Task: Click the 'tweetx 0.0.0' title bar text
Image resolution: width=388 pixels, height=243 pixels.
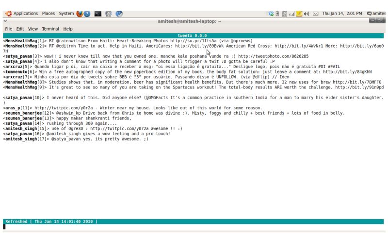Action: (192, 35)
